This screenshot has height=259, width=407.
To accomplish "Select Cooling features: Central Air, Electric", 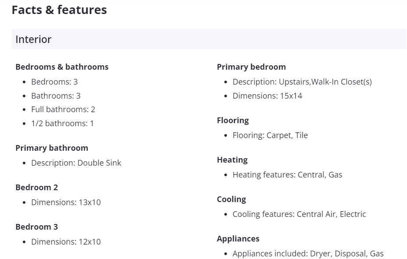I will [x=299, y=214].
